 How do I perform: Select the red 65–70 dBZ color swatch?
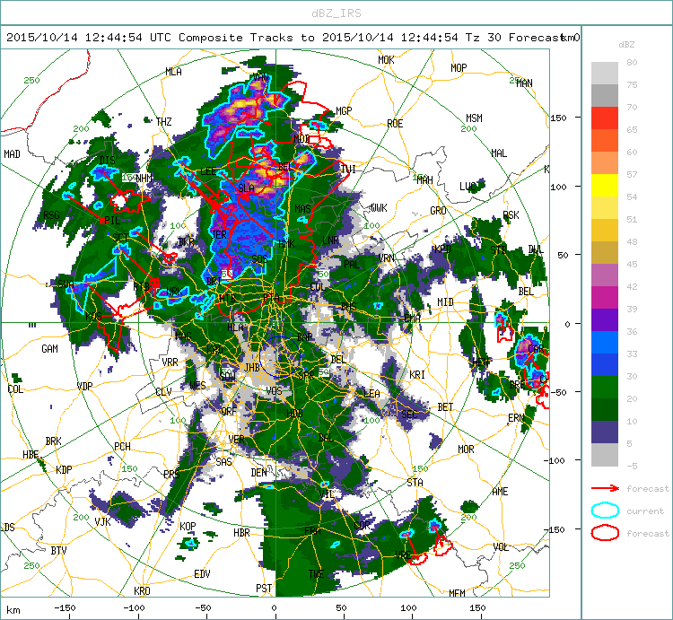click(605, 118)
